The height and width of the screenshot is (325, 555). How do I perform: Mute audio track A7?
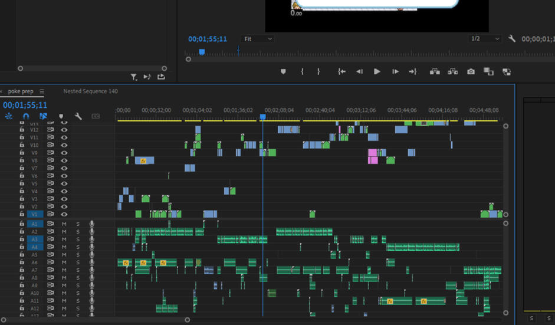[x=64, y=270]
